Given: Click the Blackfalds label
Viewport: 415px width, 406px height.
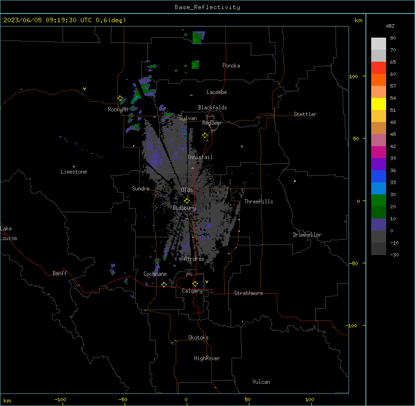Looking at the screenshot, I should [x=212, y=108].
